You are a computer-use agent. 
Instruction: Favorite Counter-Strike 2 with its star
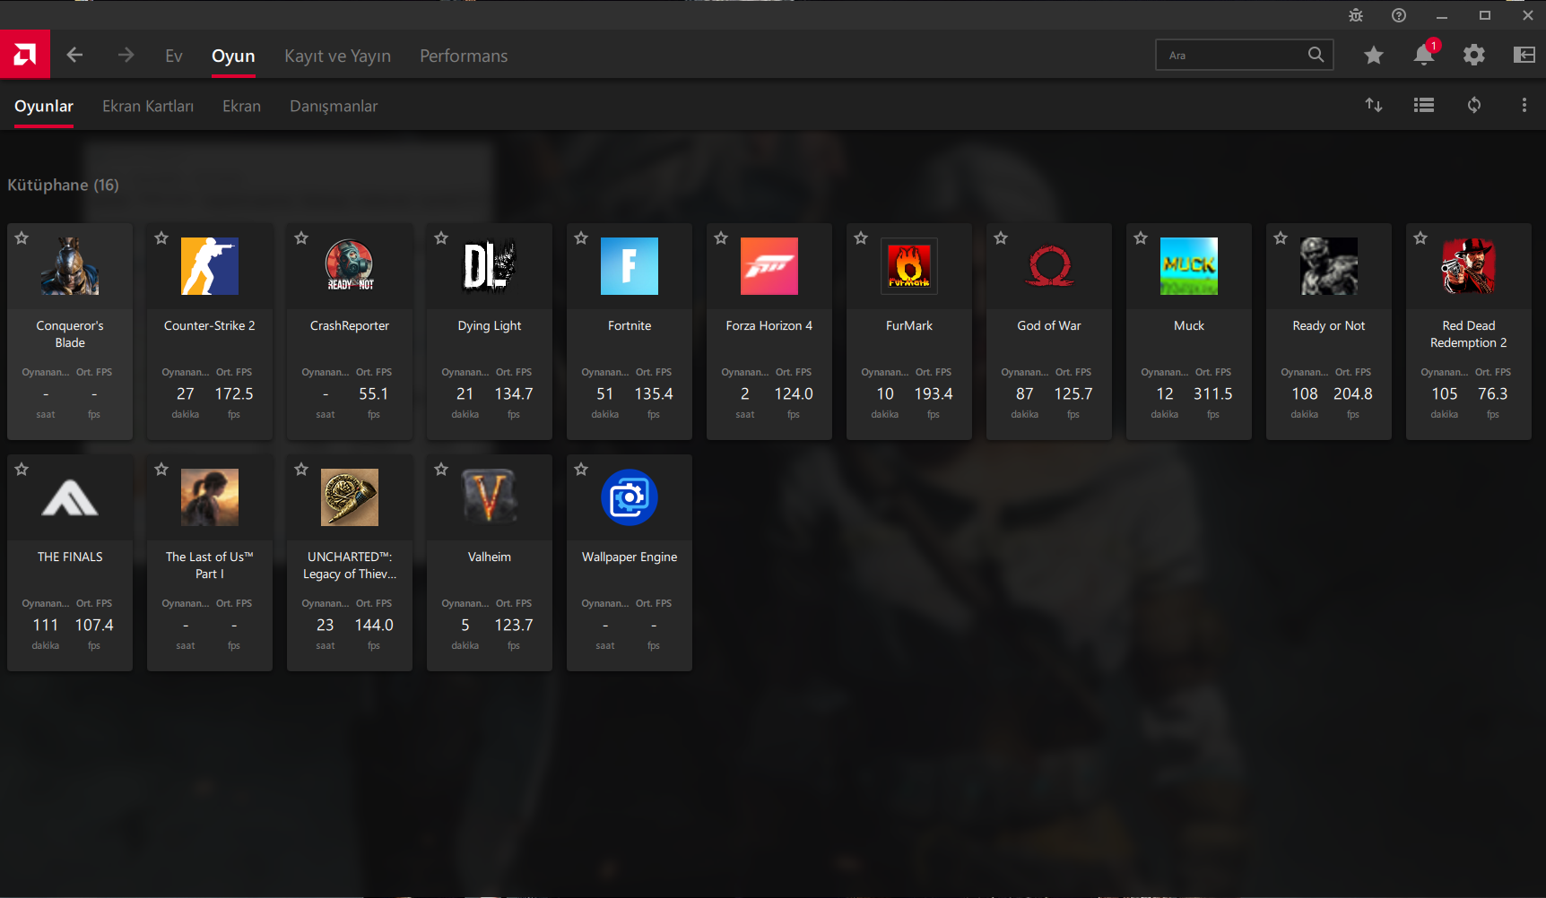point(161,237)
